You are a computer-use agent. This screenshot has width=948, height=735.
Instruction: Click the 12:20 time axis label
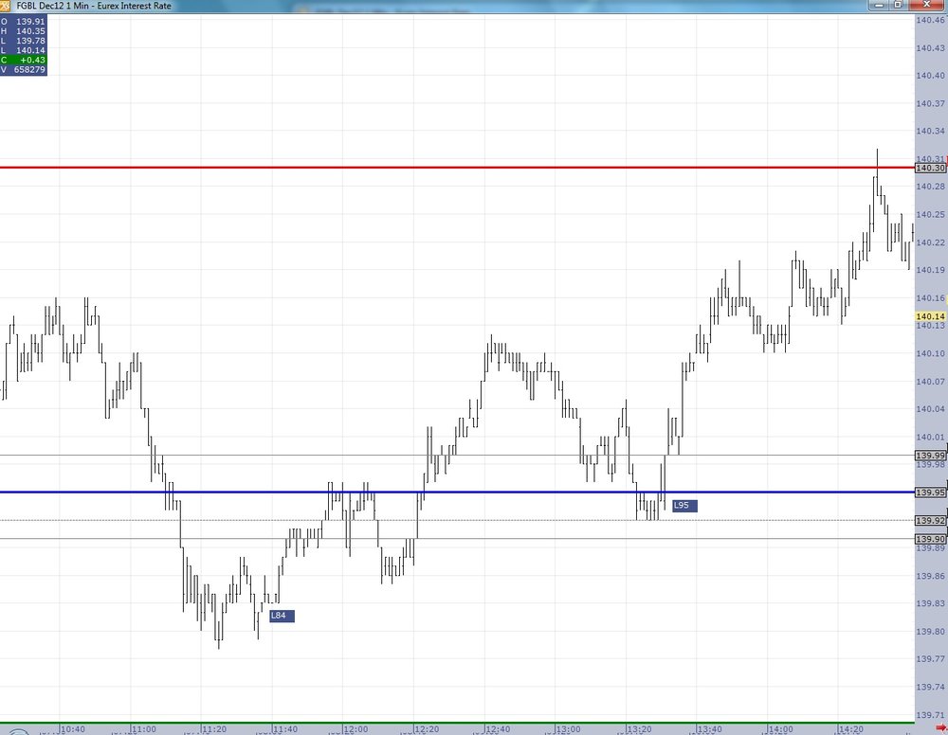tap(427, 729)
